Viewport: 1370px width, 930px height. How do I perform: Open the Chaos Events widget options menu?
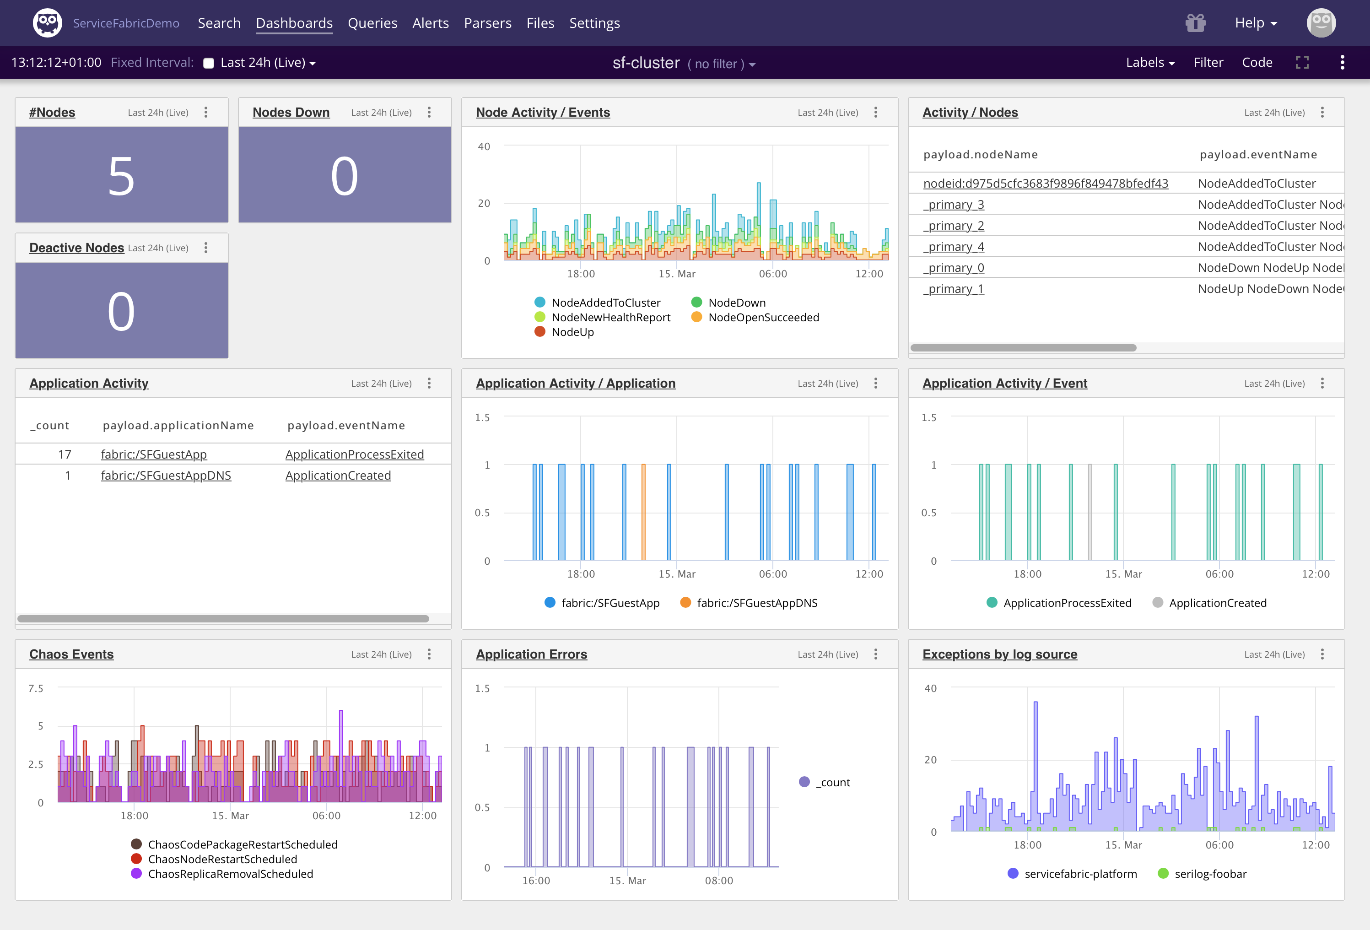(x=429, y=654)
